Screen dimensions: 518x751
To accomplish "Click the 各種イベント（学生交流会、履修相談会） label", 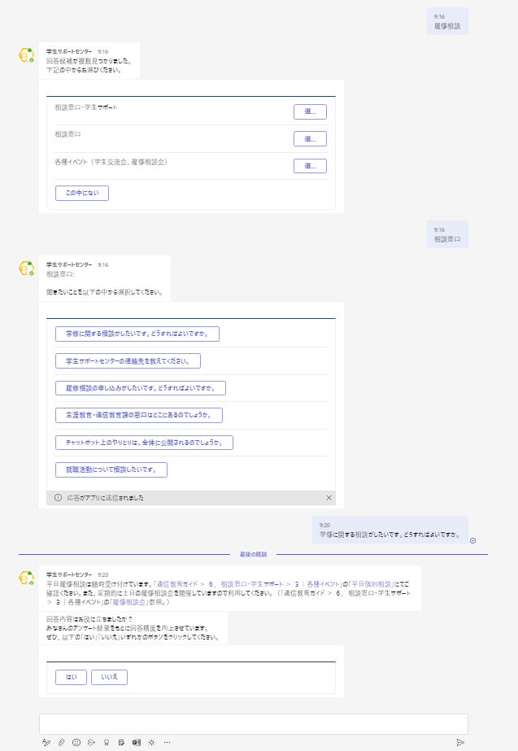I will click(x=111, y=162).
